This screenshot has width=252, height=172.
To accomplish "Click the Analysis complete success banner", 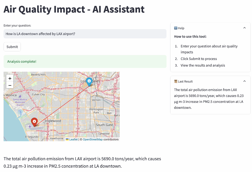I will (85, 61).
